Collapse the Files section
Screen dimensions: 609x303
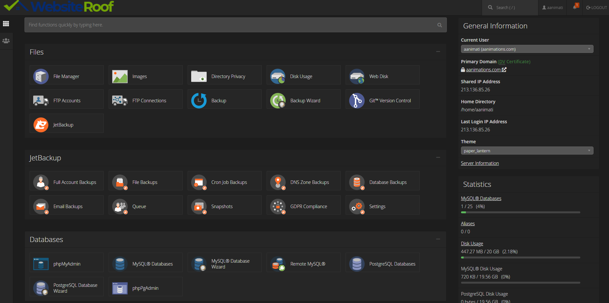coord(438,52)
